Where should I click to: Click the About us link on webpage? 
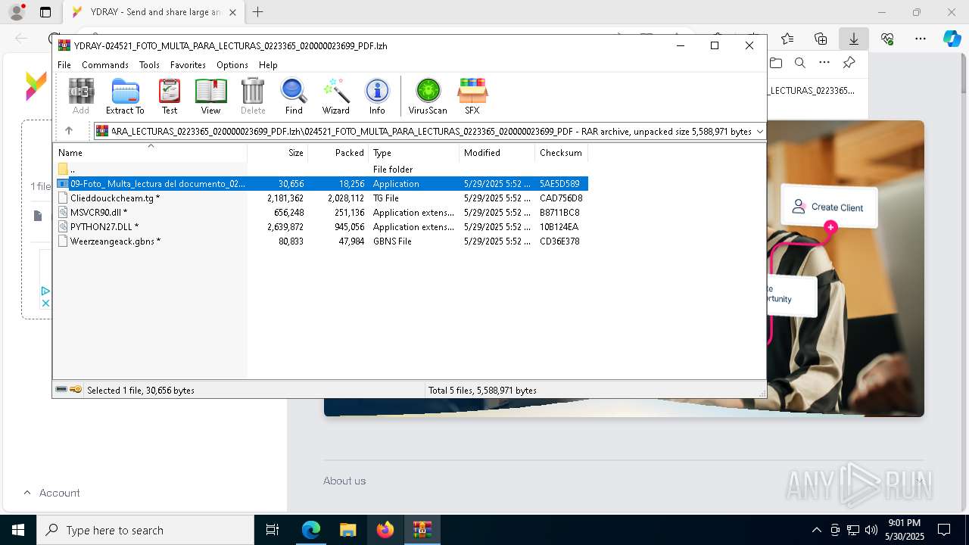pyautogui.click(x=344, y=481)
